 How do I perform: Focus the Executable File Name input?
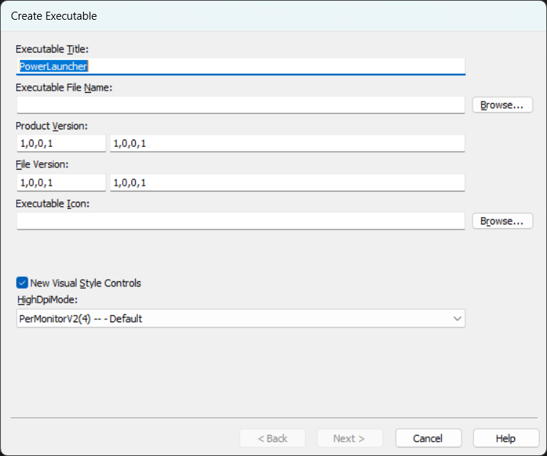pyautogui.click(x=240, y=104)
